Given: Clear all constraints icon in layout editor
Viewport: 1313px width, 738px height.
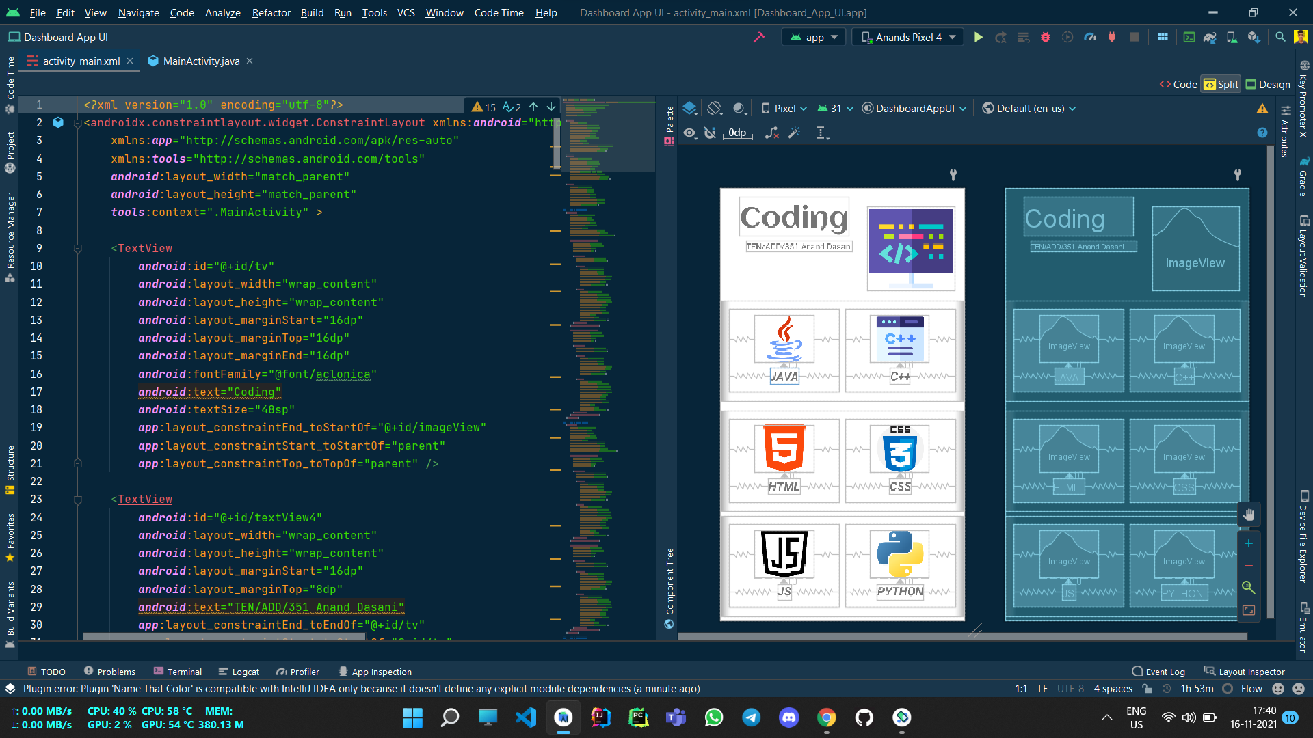Looking at the screenshot, I should click(x=772, y=133).
